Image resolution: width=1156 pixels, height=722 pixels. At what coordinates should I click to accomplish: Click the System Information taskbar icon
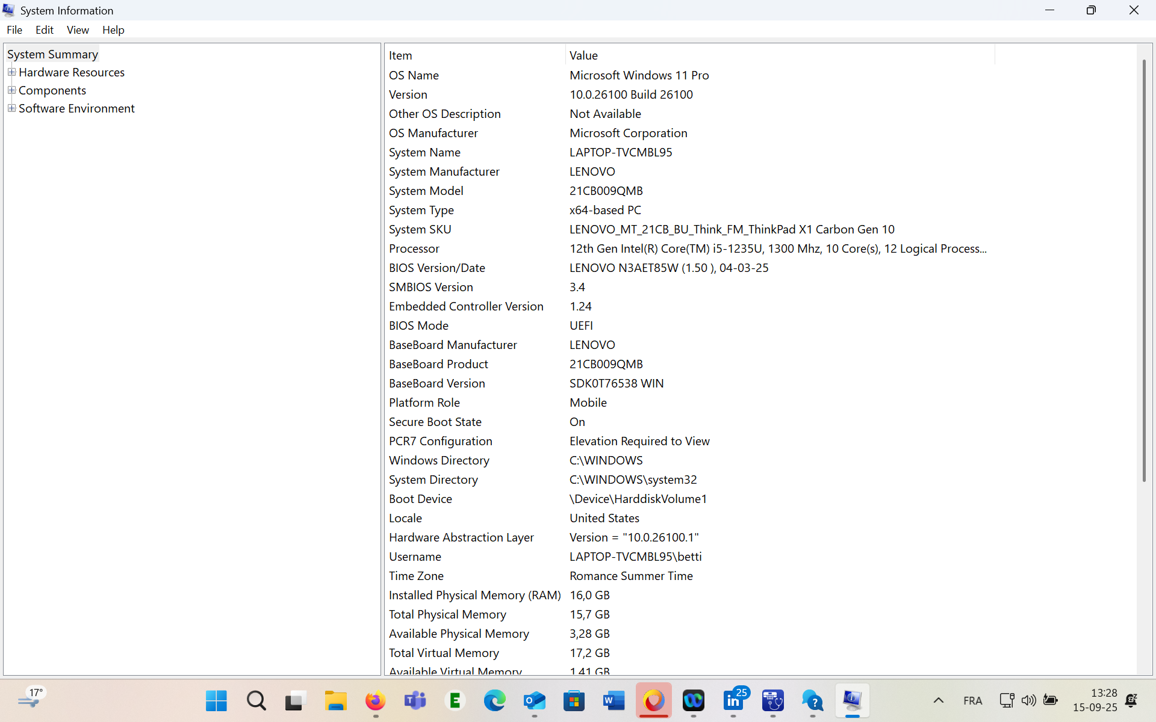[x=852, y=700]
